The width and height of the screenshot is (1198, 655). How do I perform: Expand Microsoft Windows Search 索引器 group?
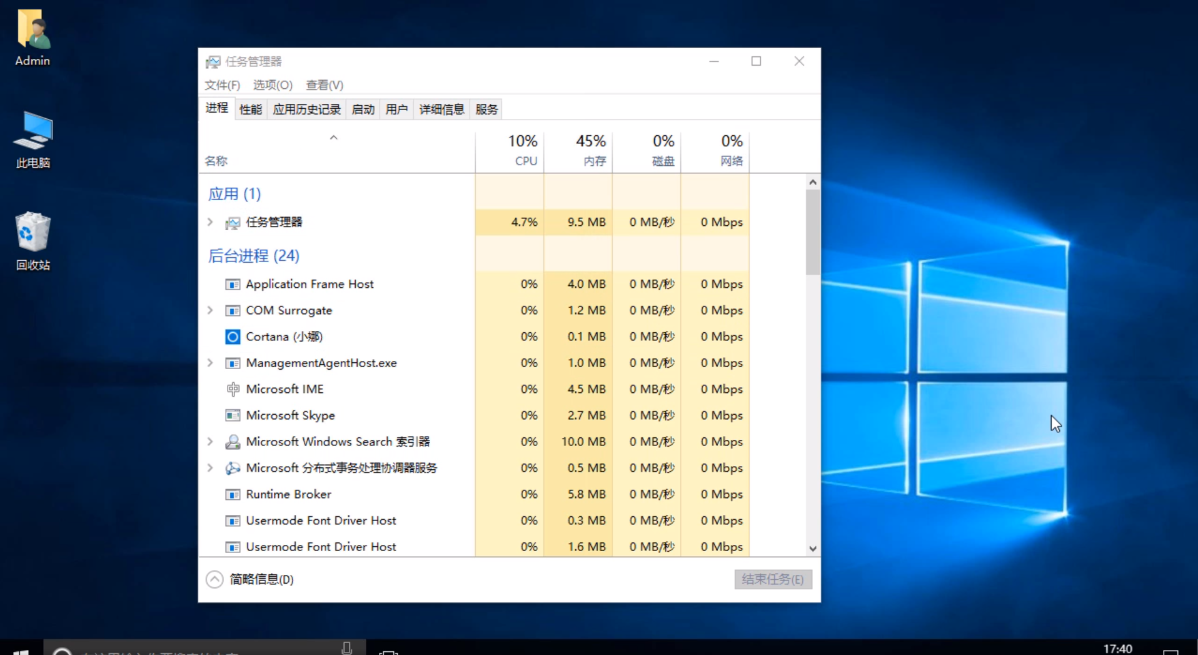tap(209, 442)
